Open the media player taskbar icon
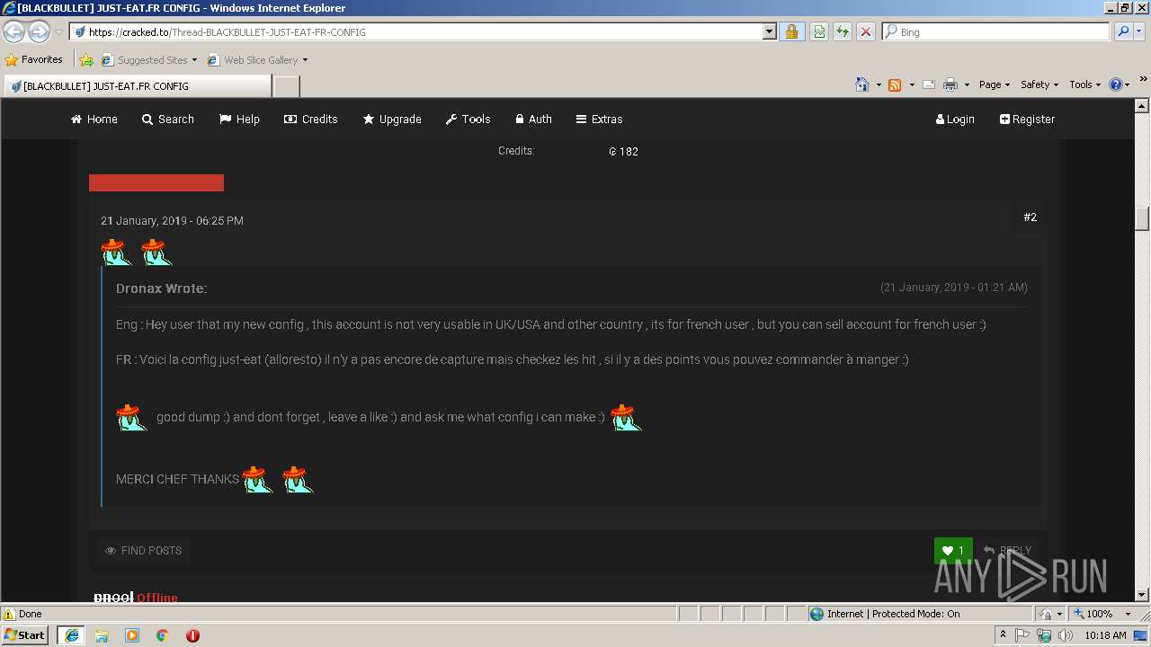The width and height of the screenshot is (1151, 647). point(132,635)
